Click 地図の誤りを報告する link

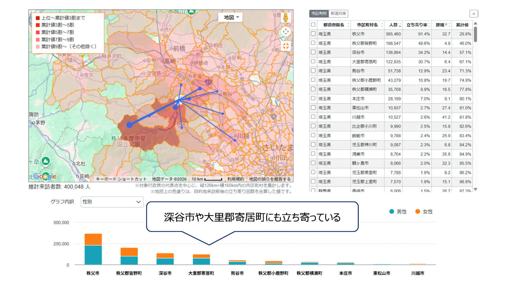click(270, 179)
